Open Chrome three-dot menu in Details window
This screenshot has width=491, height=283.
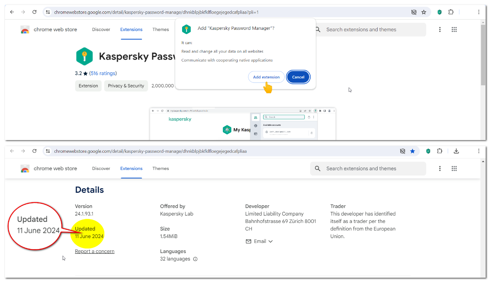pos(479,151)
